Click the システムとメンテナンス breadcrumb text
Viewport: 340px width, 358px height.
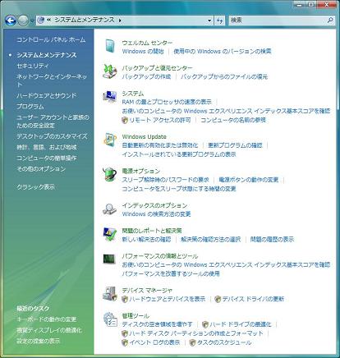[85, 20]
